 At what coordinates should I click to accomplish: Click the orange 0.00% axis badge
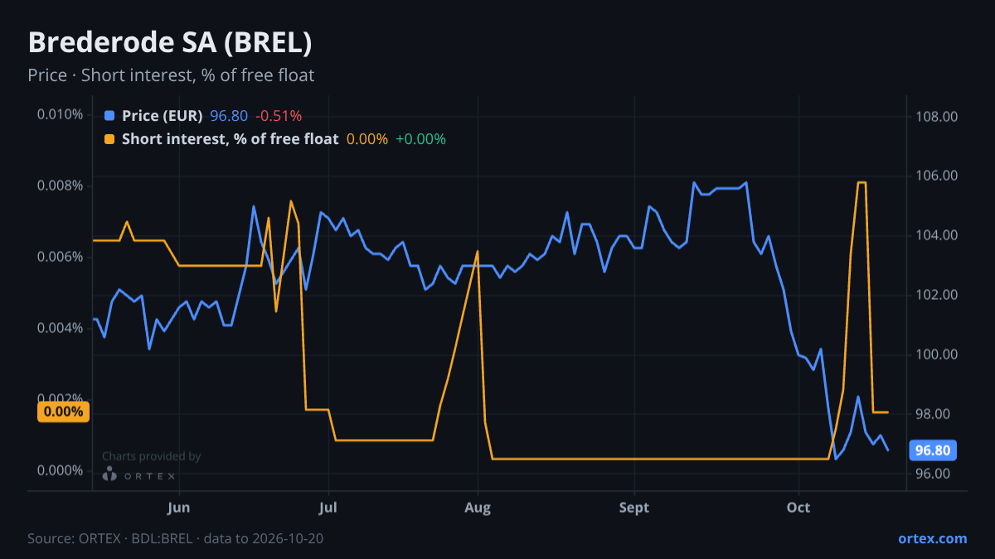pyautogui.click(x=63, y=412)
